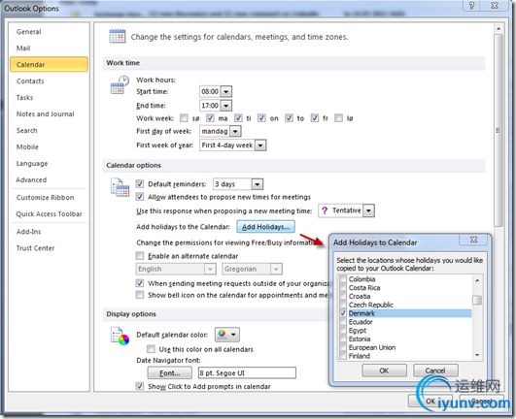
Task: Toggle the fr work week checkbox
Action: tap(315, 118)
